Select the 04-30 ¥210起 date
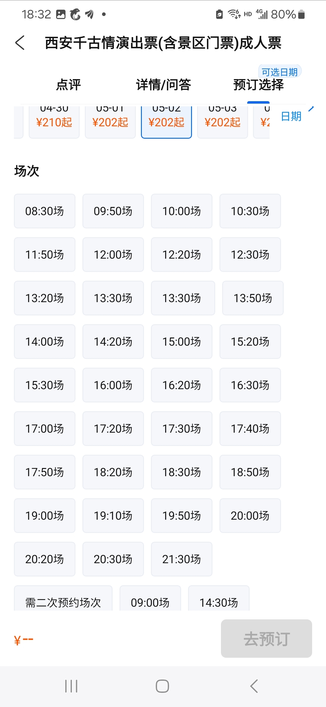326x707 pixels. pos(54,121)
